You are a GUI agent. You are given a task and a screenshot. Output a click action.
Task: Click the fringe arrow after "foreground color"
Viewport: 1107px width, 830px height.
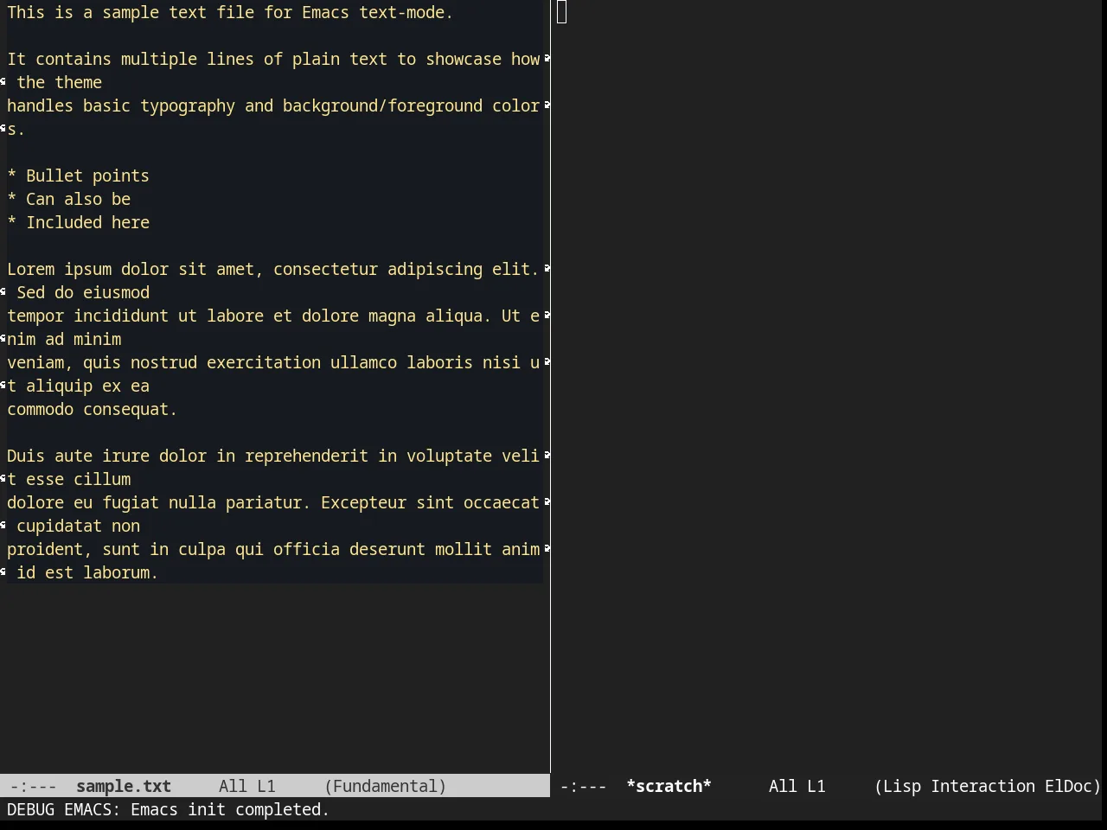(x=547, y=105)
